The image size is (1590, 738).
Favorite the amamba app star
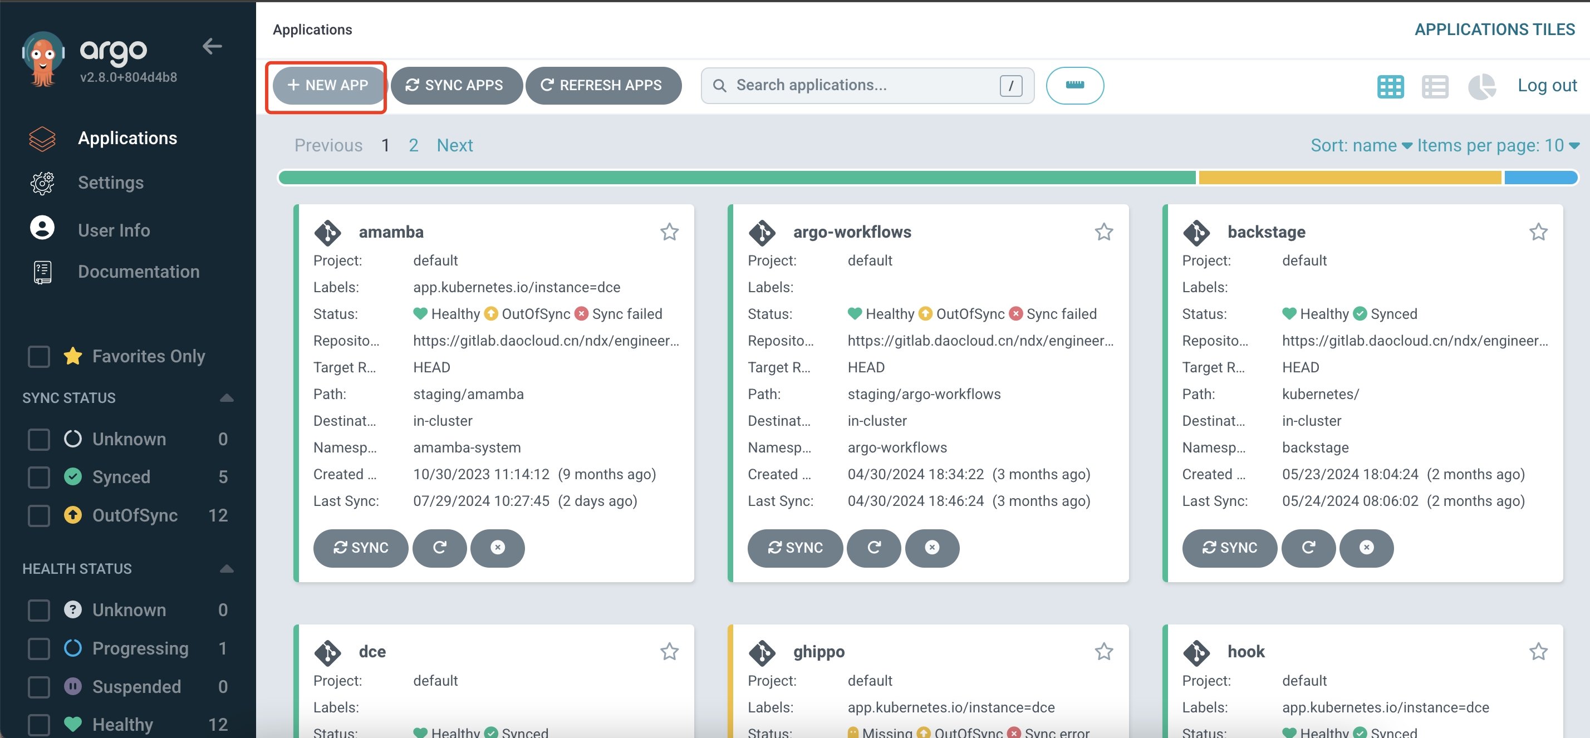(x=669, y=232)
